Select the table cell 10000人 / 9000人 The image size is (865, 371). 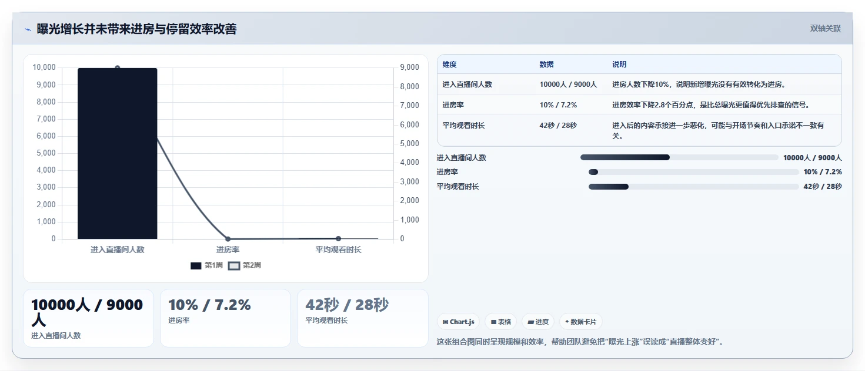point(568,85)
